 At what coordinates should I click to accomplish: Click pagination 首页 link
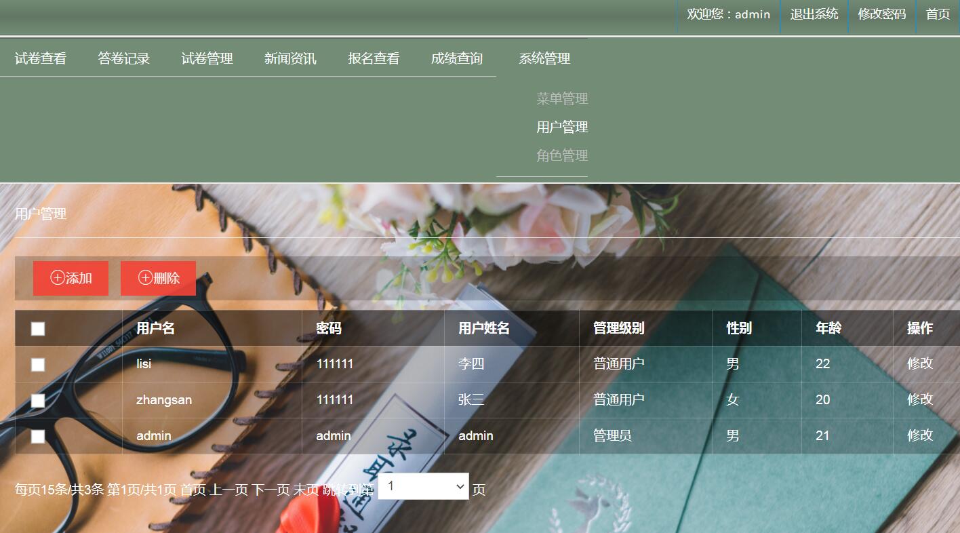(193, 490)
